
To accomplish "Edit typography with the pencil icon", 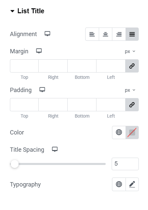I will (x=132, y=184).
